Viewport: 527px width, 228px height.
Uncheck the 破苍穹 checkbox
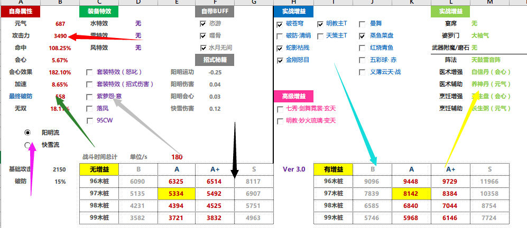pyautogui.click(x=280, y=24)
